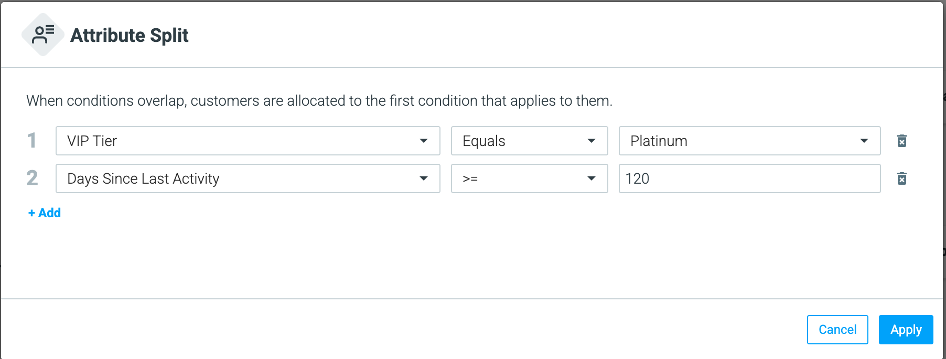Click the caret arrow in the Equals box

592,141
